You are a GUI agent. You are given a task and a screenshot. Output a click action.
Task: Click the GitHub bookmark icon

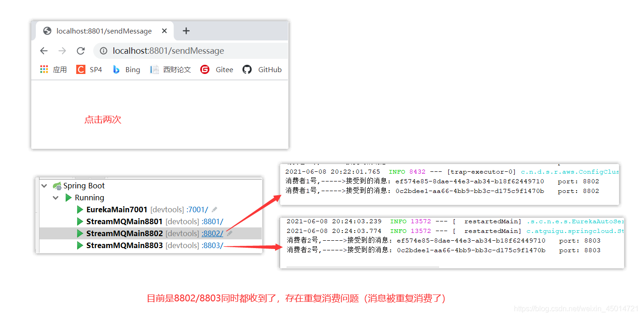tap(247, 69)
